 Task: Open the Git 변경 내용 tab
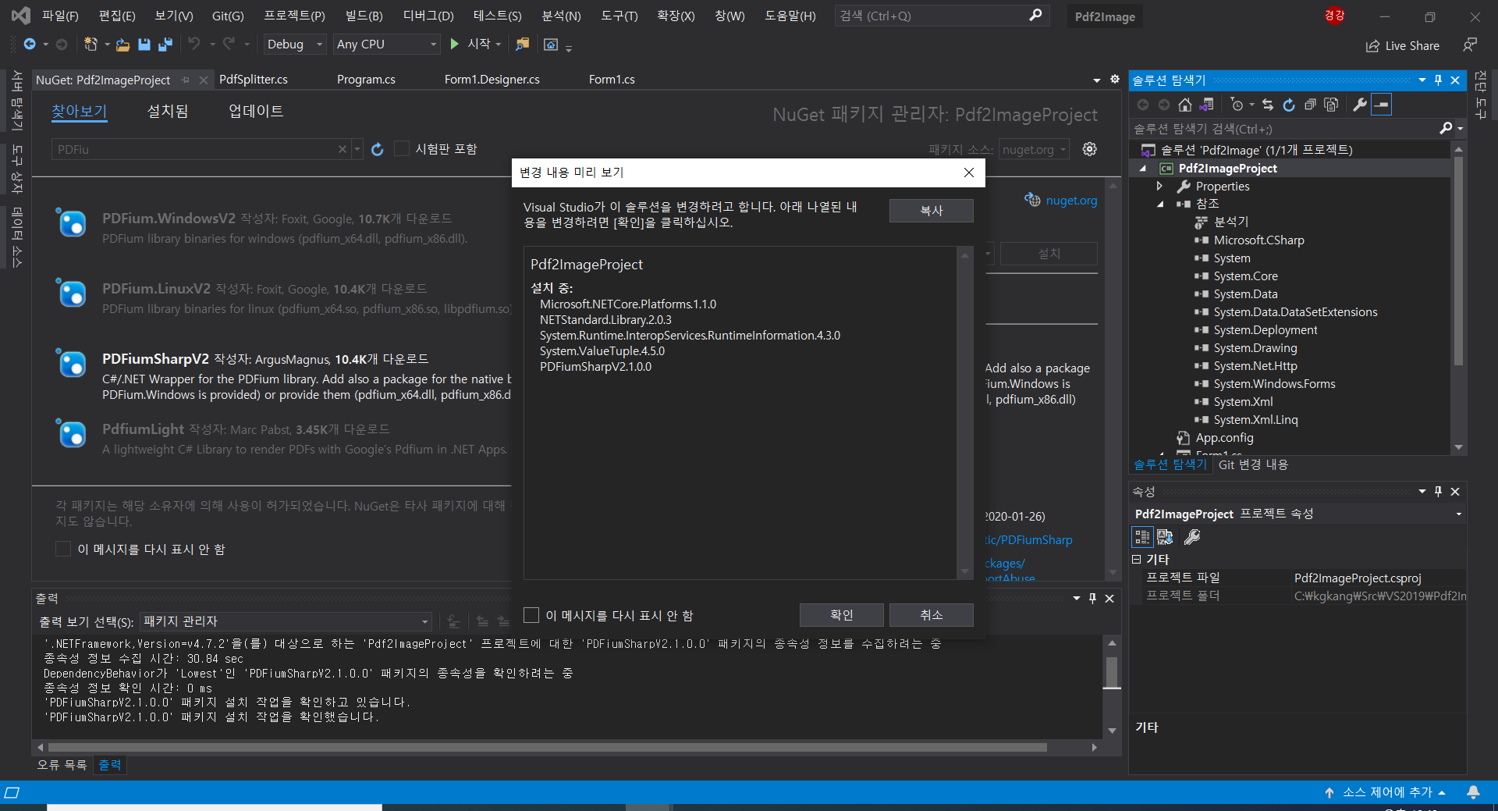pos(1253,464)
